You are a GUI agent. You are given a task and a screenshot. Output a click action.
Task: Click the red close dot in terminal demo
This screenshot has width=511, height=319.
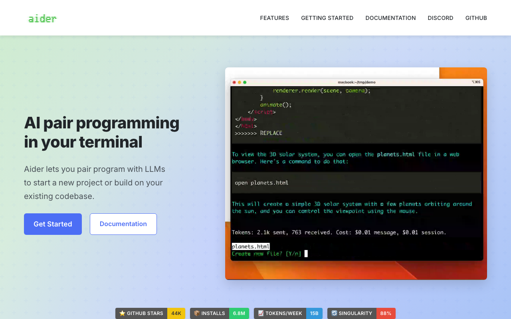click(234, 83)
